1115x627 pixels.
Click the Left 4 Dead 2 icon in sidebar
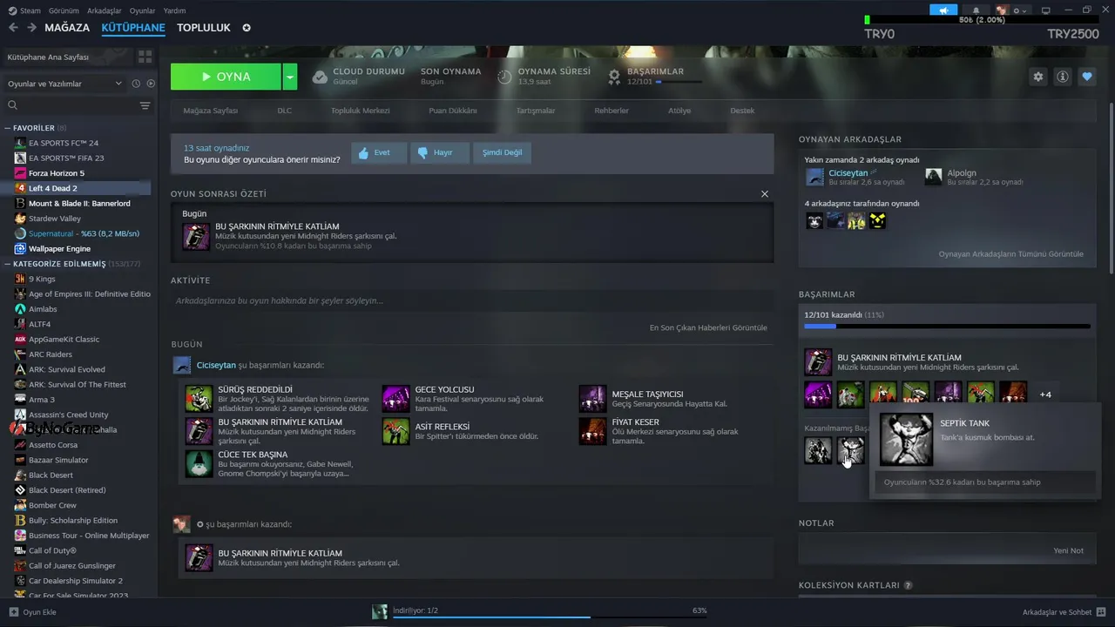tap(20, 188)
